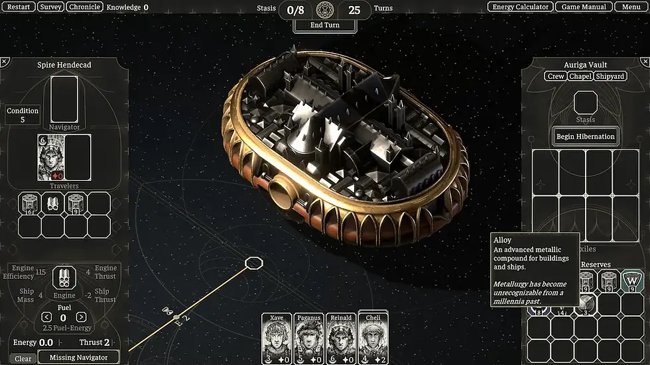Close the Spire Hendecad ship panel
650x365 pixels.
click(5, 62)
